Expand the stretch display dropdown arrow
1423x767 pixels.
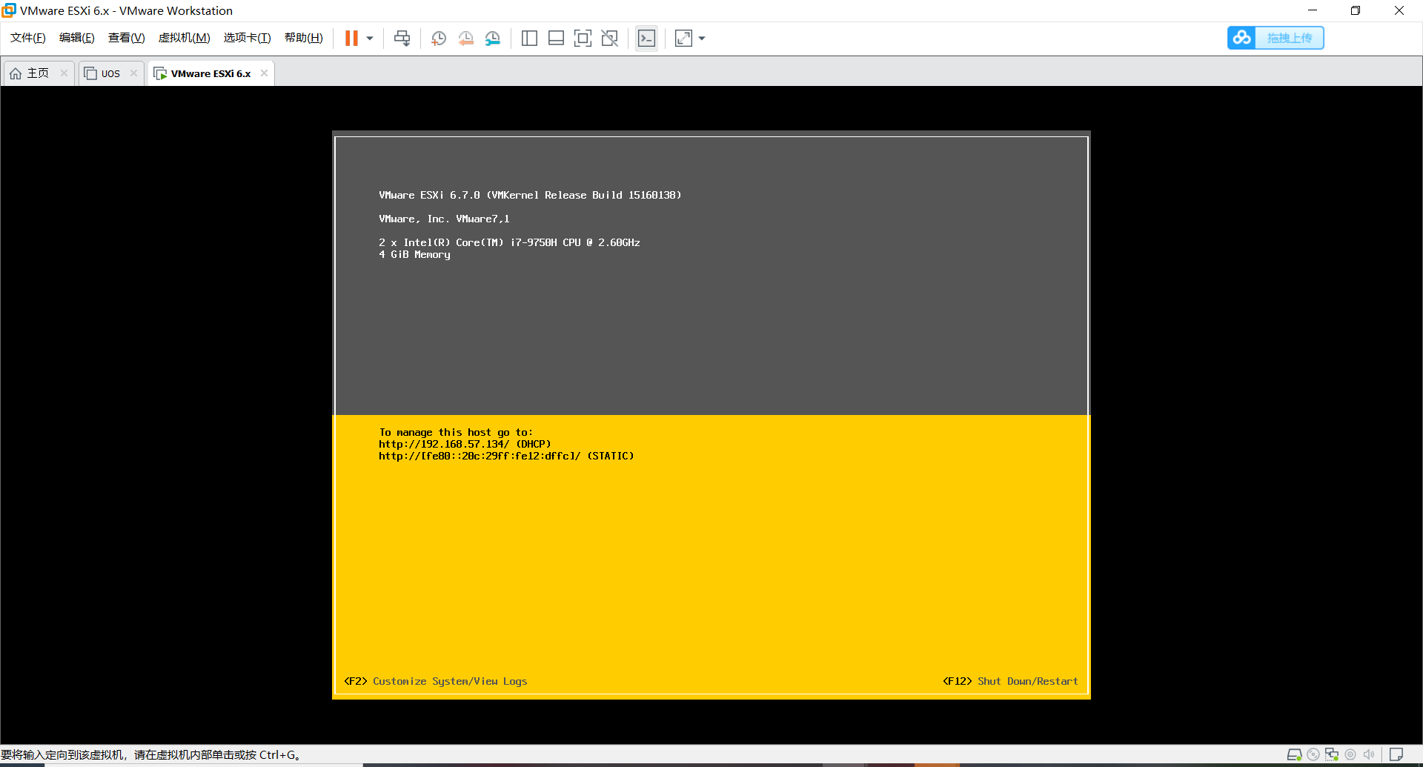click(x=702, y=38)
